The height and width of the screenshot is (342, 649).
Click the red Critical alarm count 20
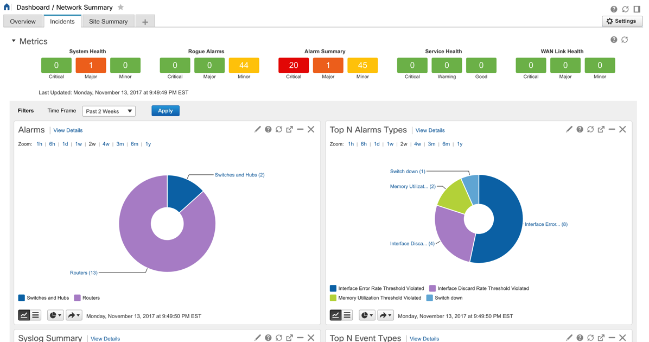[293, 65]
